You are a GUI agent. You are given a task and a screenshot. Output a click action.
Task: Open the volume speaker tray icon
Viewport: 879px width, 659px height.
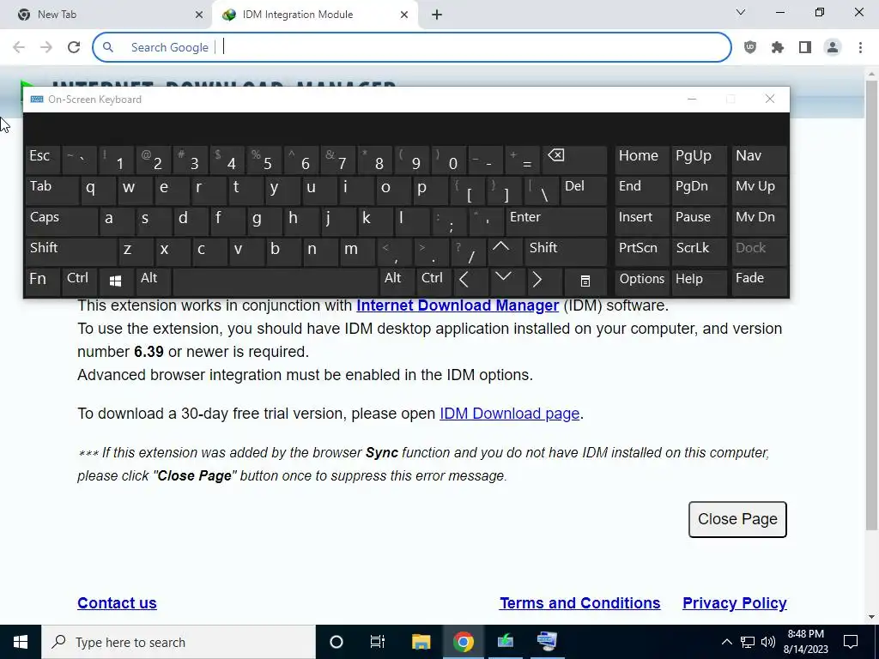tap(768, 642)
